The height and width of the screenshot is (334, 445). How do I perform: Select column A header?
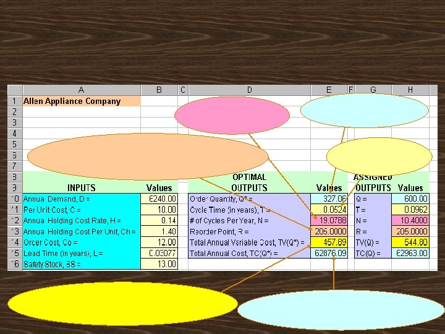[82, 90]
